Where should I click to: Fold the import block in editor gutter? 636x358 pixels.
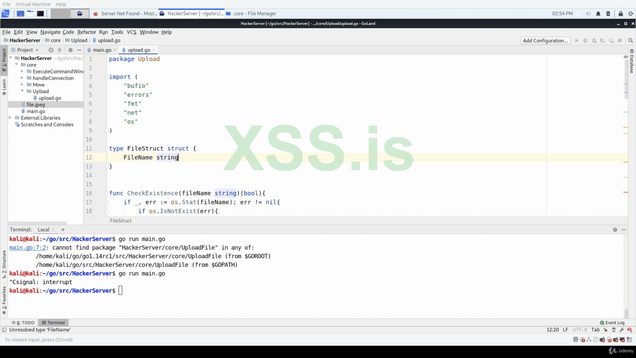[107, 77]
